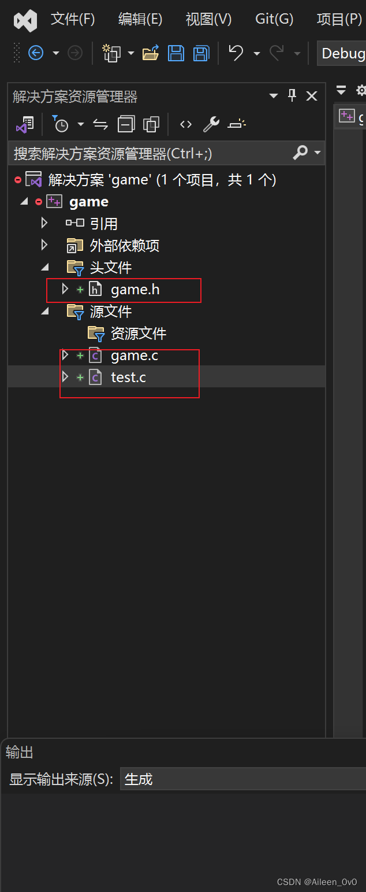Click the Undo arrow icon

[236, 53]
